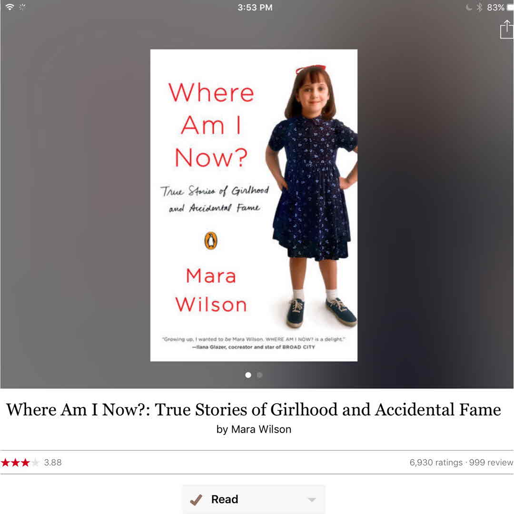Image resolution: width=514 pixels, height=514 pixels.
Task: Open the 6,930 ratings details
Action: 436,463
